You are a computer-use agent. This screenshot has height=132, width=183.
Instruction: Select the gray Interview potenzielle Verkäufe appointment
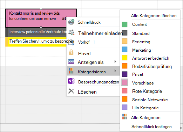36,32
